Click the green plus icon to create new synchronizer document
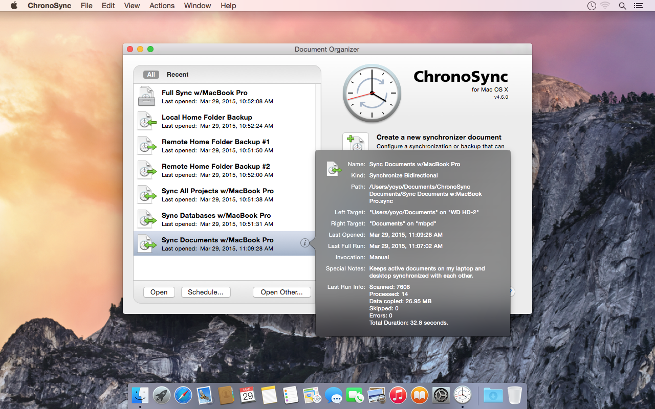This screenshot has height=409, width=655. coord(355,142)
